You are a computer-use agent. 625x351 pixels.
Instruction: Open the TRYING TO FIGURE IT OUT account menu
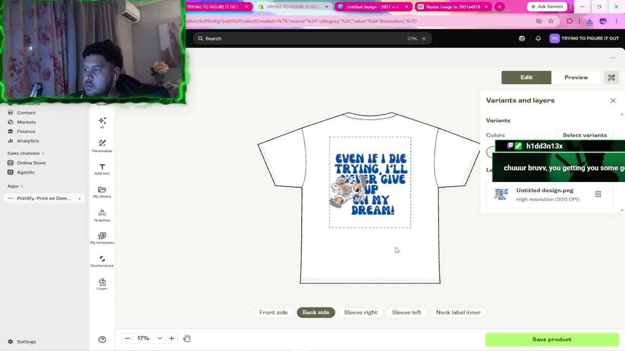[x=584, y=39]
